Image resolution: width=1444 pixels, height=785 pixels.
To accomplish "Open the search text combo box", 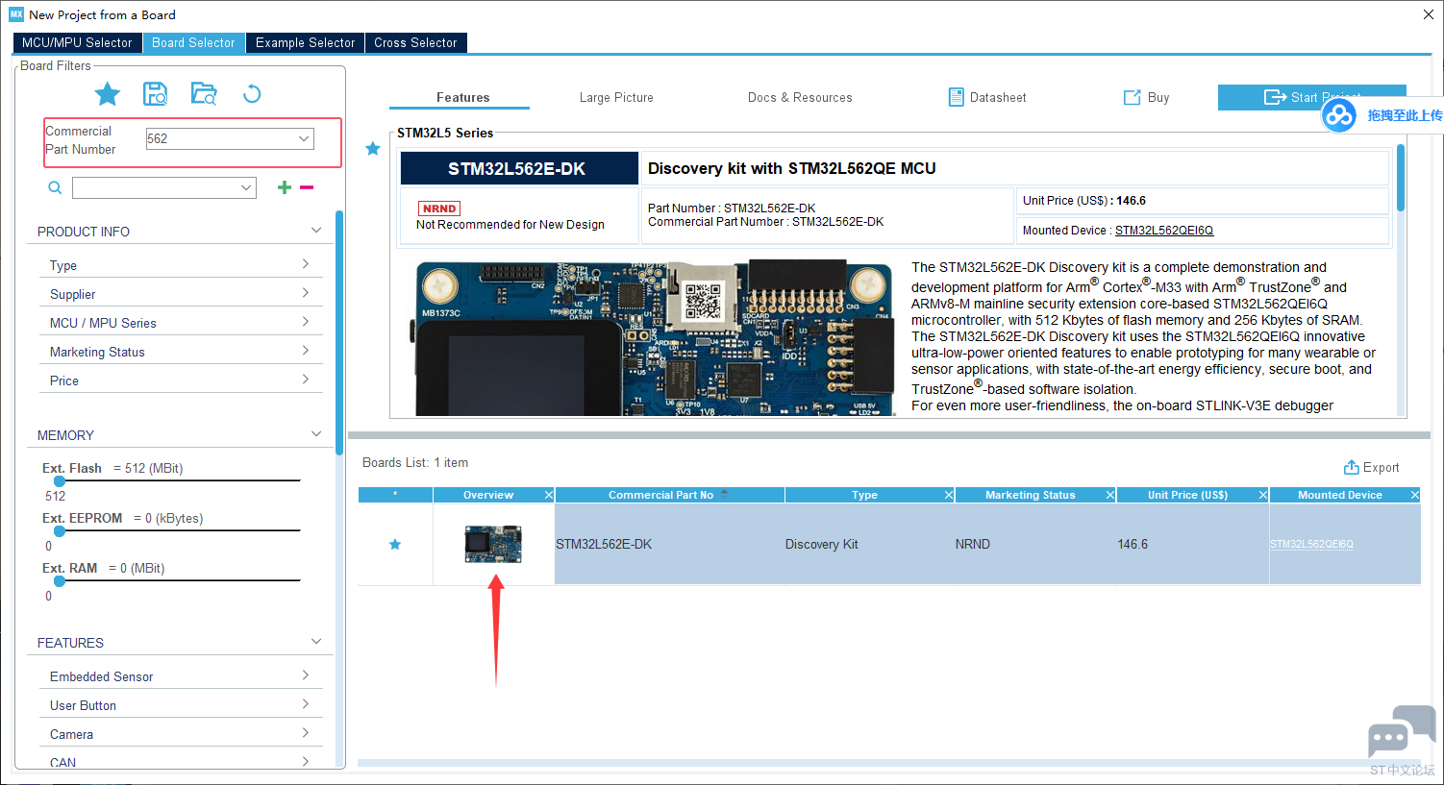I will click(x=164, y=187).
